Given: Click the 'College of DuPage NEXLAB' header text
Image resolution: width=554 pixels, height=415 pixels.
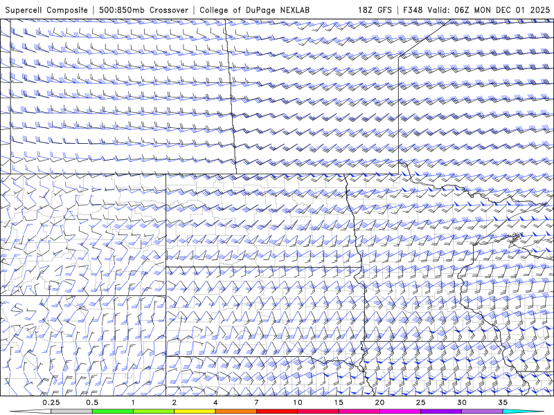Looking at the screenshot, I should (x=254, y=10).
